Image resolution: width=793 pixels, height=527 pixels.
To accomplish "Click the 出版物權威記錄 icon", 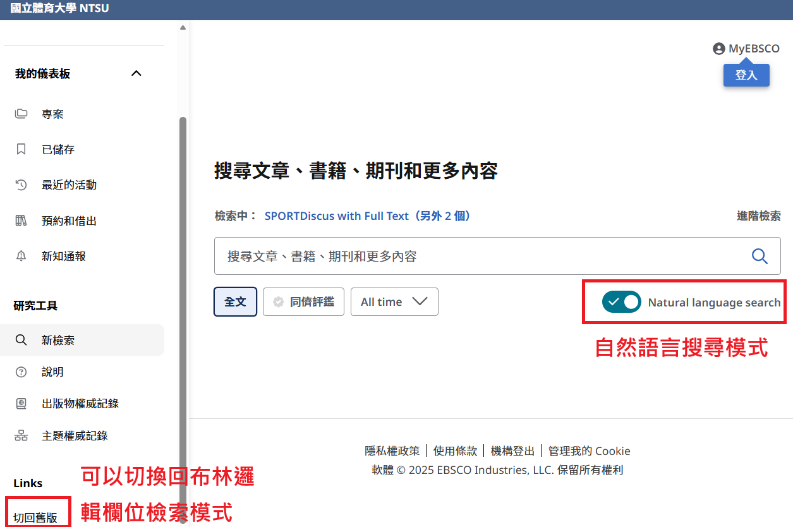I will 21,403.
